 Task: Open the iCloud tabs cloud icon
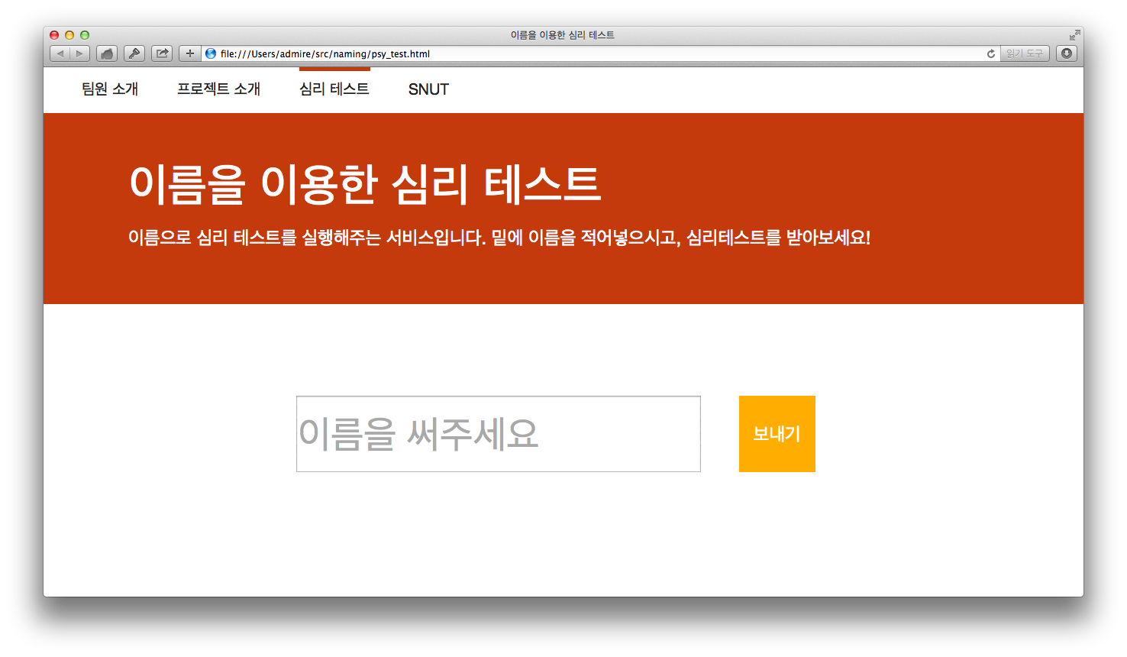pyautogui.click(x=107, y=53)
